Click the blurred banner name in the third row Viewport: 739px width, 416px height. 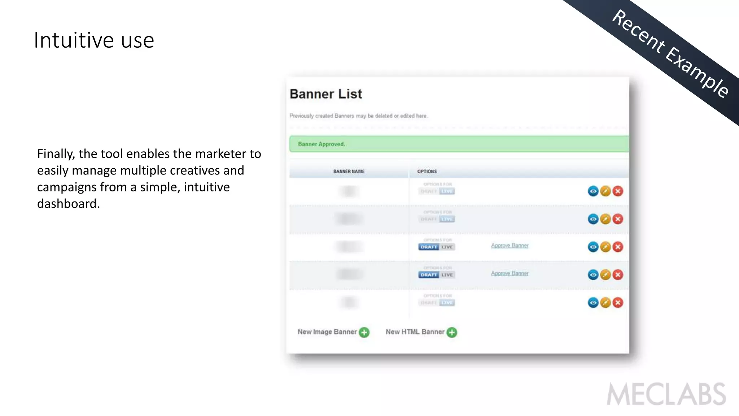pos(349,247)
